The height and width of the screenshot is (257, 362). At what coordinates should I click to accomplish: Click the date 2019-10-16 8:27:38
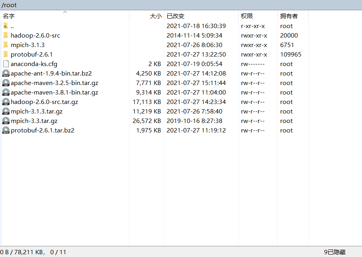click(x=194, y=121)
